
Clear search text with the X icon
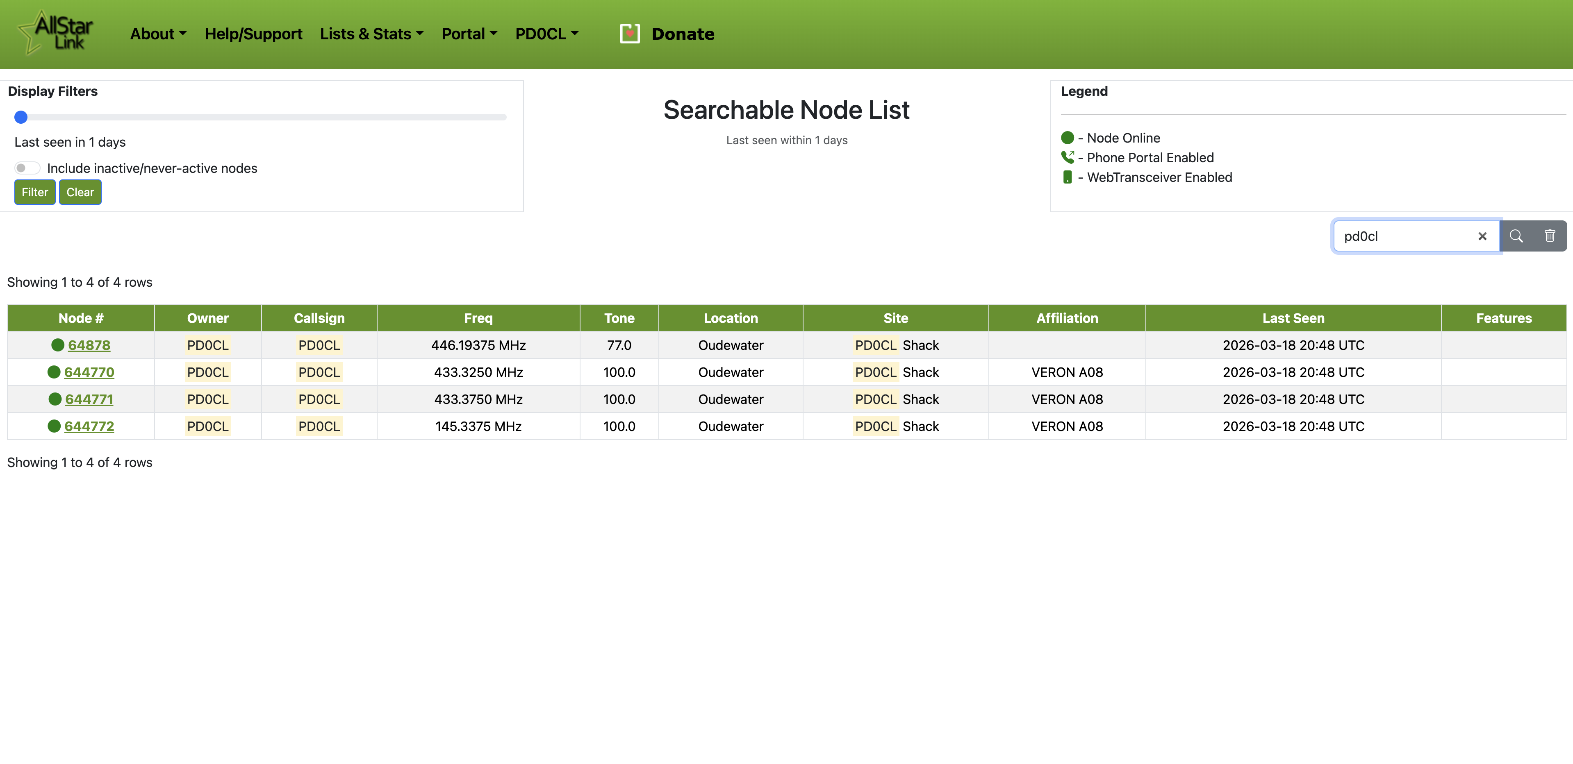[x=1482, y=236]
